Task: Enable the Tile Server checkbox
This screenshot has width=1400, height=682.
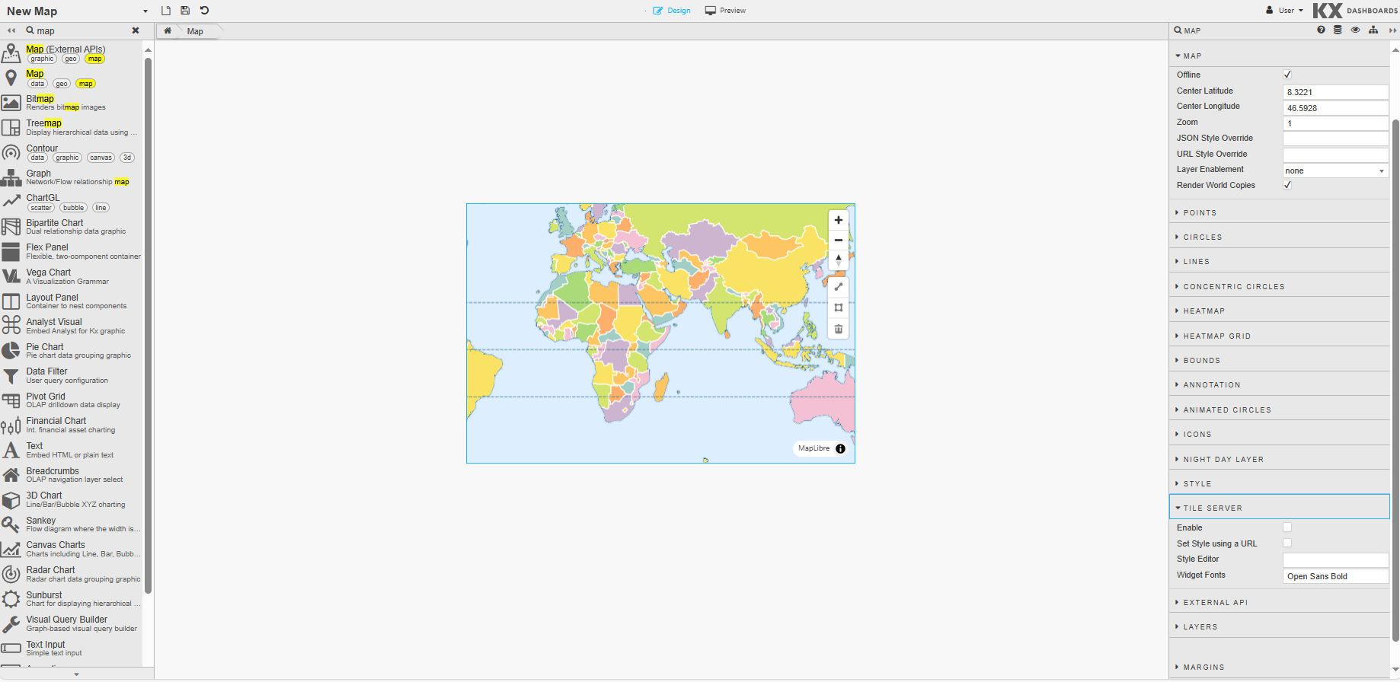Action: click(1287, 527)
